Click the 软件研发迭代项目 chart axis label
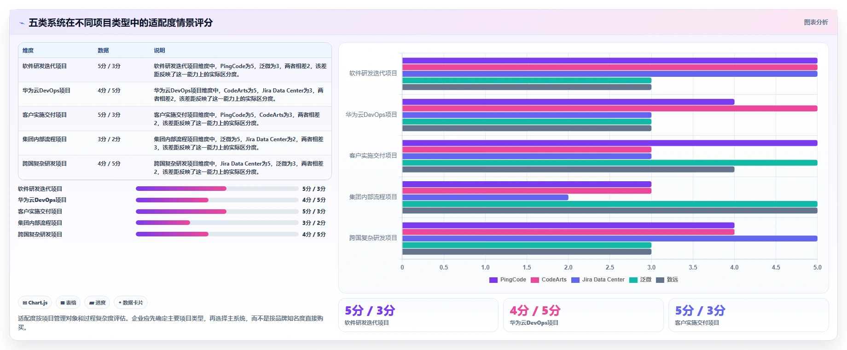The width and height of the screenshot is (847, 350). click(x=373, y=73)
